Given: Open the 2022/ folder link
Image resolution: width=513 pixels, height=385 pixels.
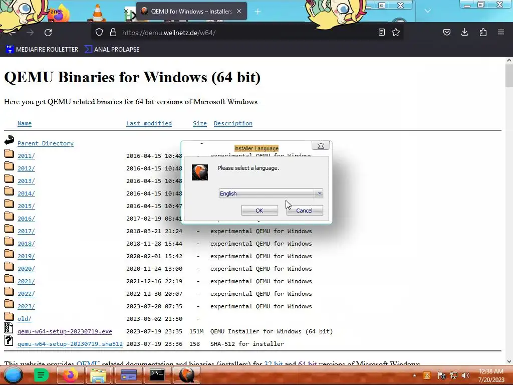Looking at the screenshot, I should point(26,294).
